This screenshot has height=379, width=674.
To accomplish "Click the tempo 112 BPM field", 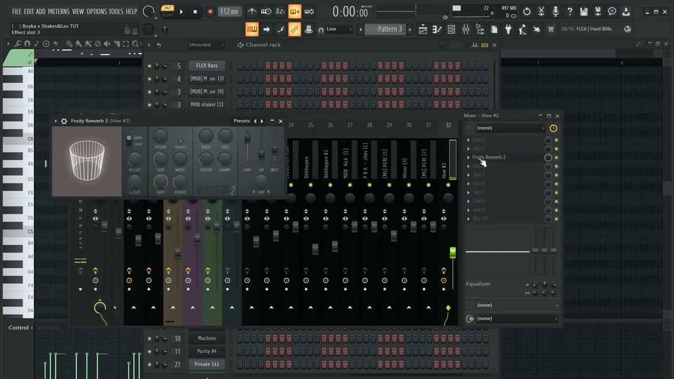I will tap(229, 12).
